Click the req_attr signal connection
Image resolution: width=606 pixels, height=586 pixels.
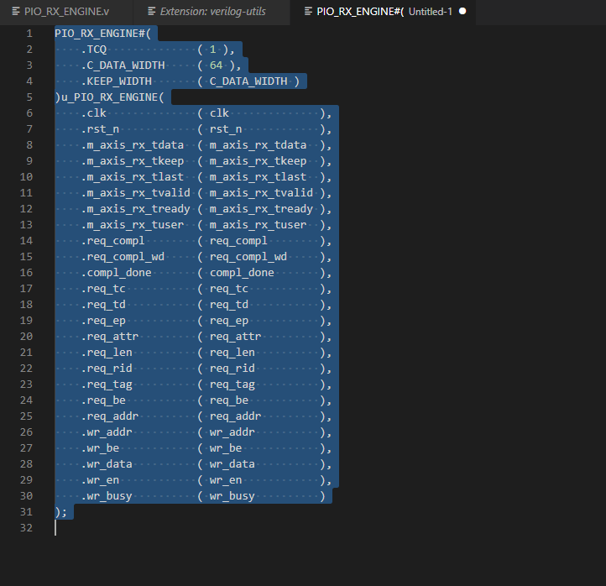tap(235, 337)
